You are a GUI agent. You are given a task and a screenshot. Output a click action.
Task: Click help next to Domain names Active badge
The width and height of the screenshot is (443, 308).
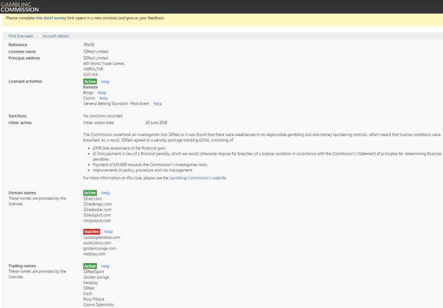pos(105,193)
